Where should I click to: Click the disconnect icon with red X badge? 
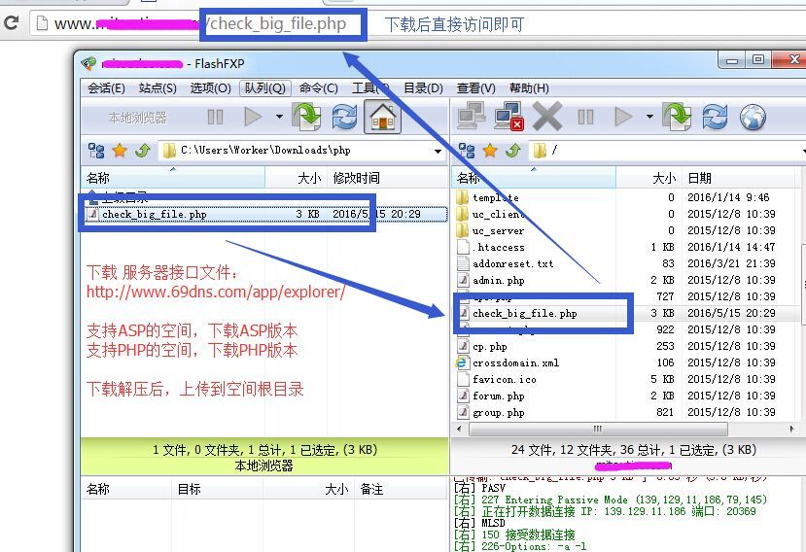[x=508, y=118]
